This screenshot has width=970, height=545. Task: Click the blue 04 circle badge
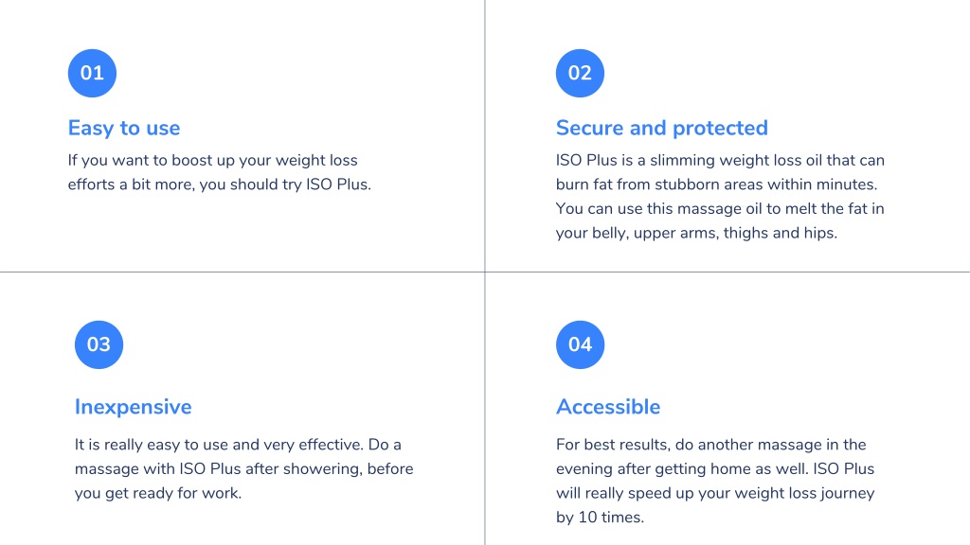[580, 344]
